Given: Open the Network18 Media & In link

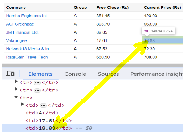Looking at the screenshot, I should click(28, 49).
